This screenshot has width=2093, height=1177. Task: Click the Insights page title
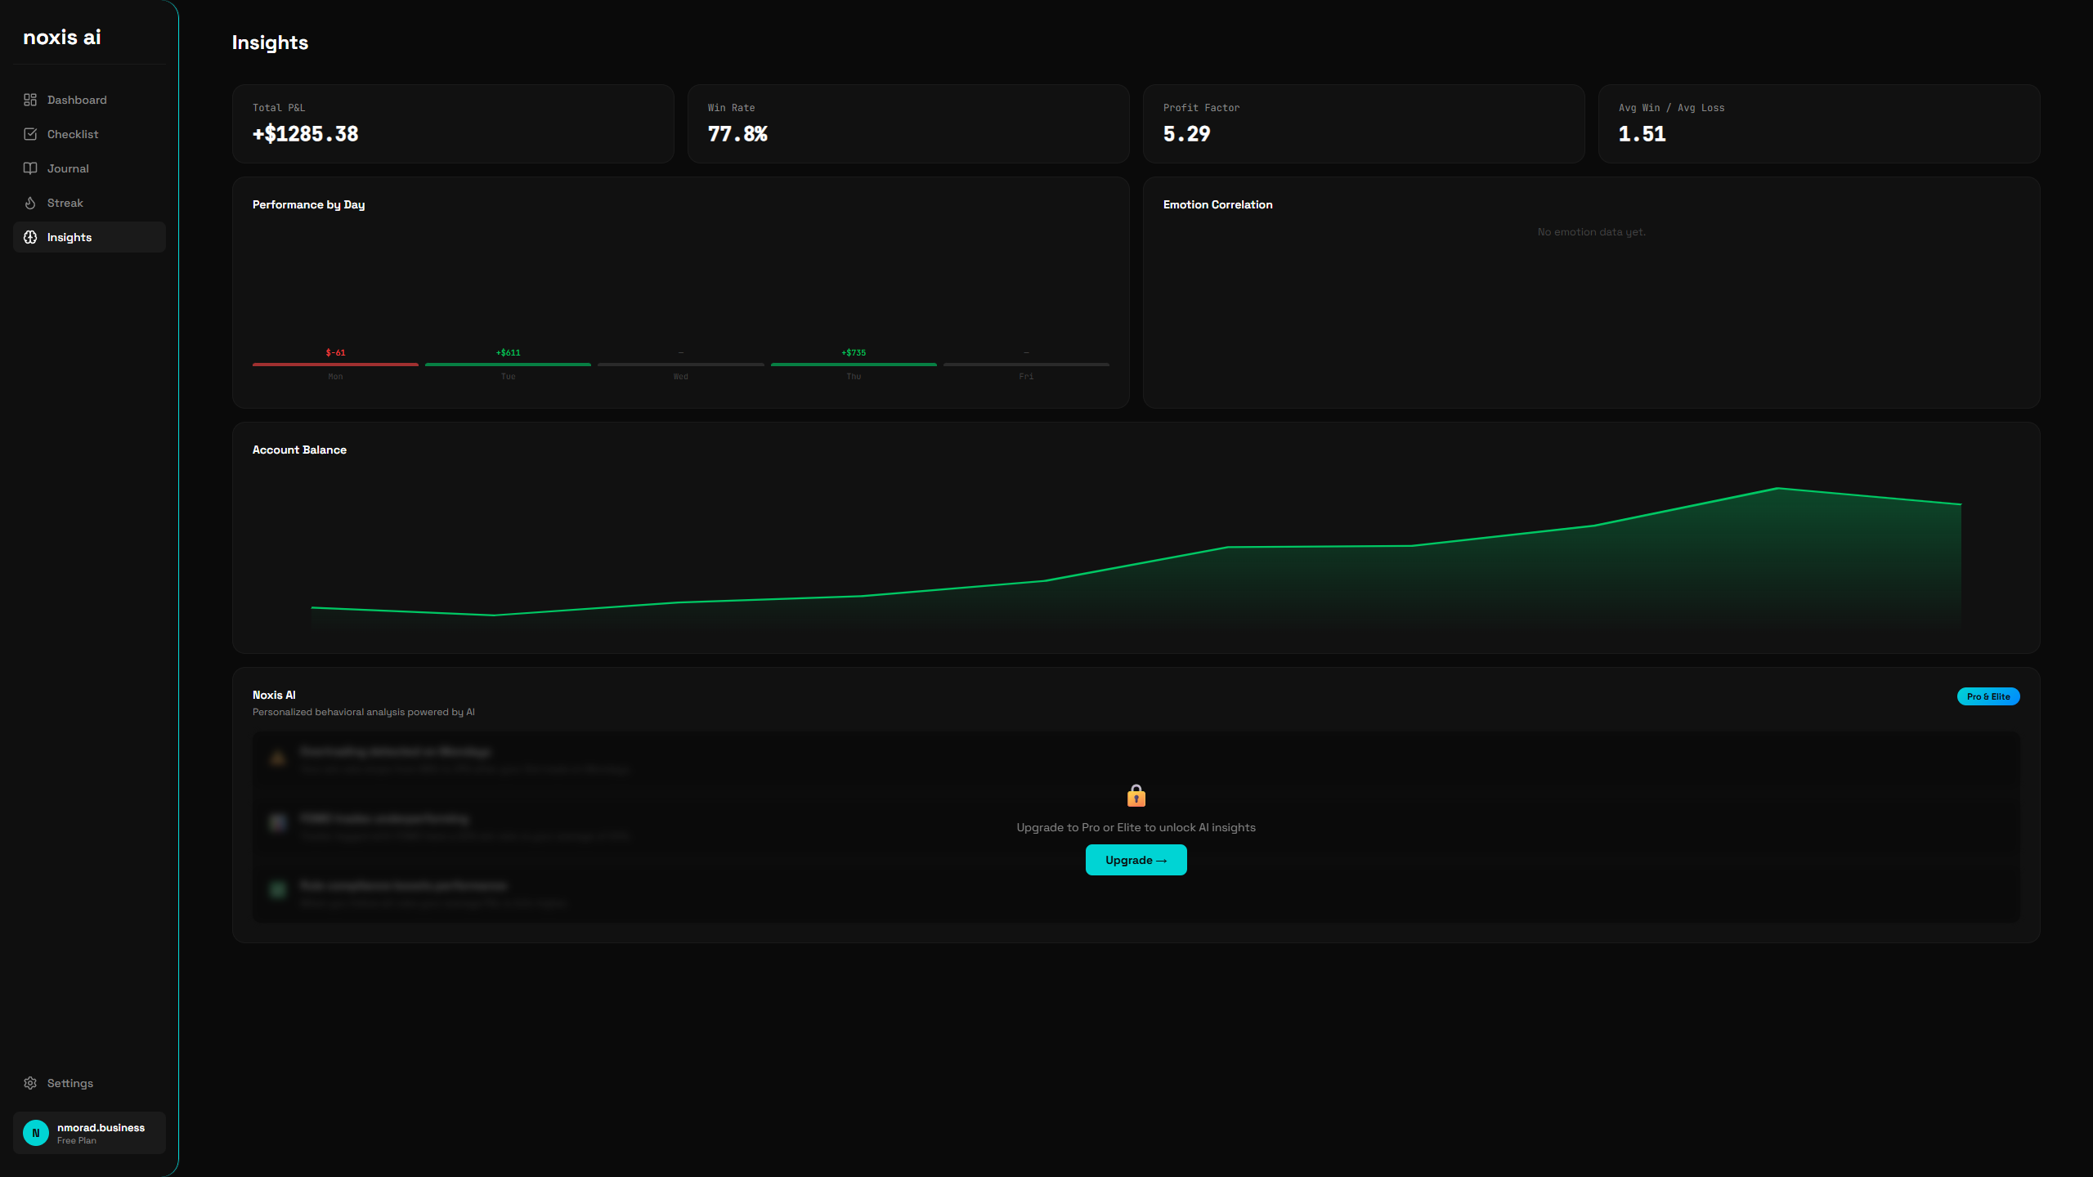pyautogui.click(x=270, y=43)
